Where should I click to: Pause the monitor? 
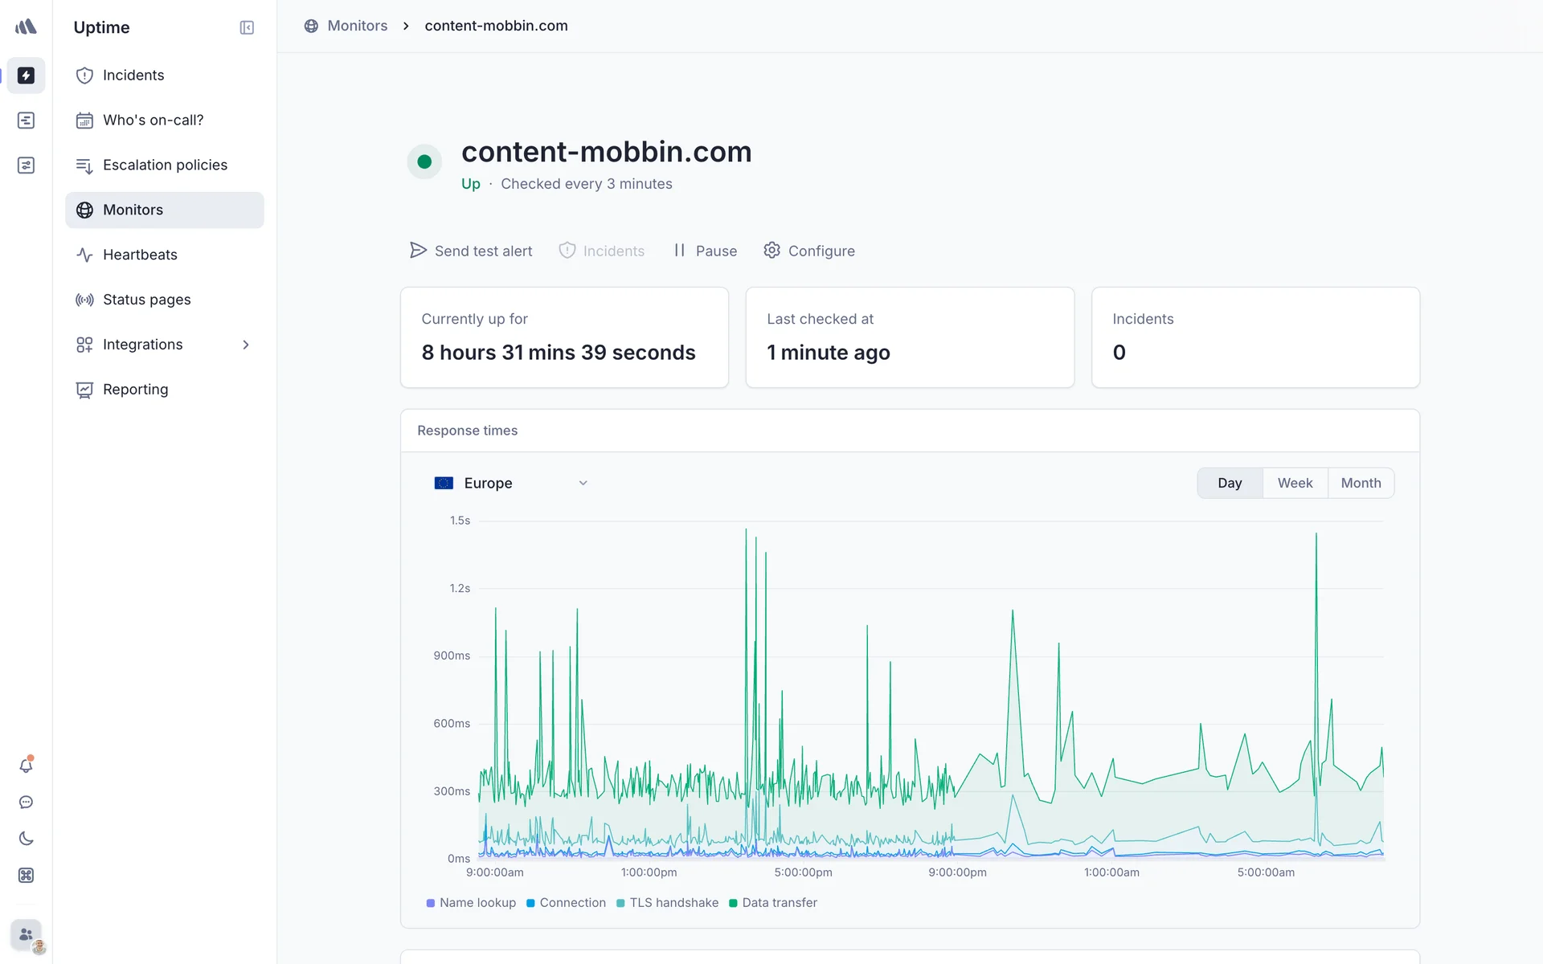pyautogui.click(x=705, y=251)
